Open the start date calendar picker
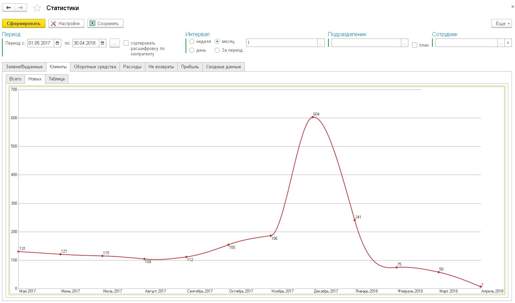The image size is (515, 303). click(x=58, y=43)
